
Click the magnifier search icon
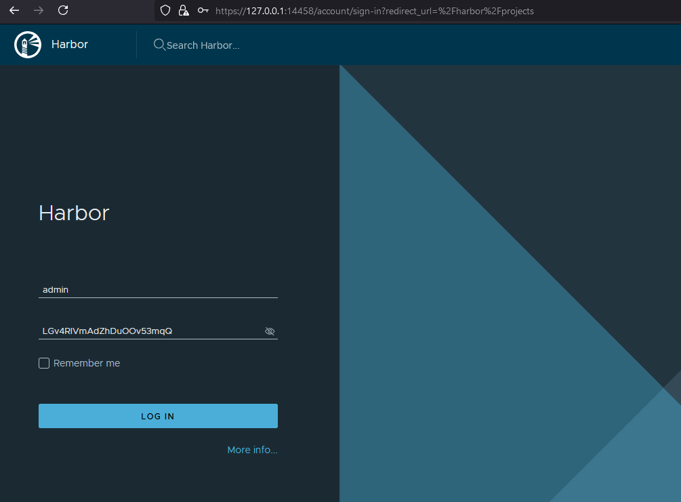click(x=159, y=45)
